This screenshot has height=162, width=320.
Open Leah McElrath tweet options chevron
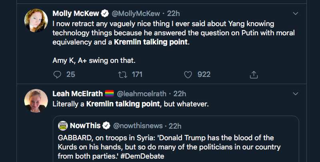pos(296,94)
